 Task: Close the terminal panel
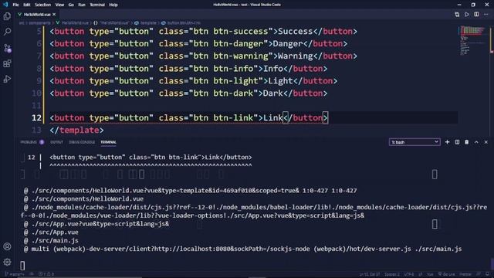coord(486,142)
